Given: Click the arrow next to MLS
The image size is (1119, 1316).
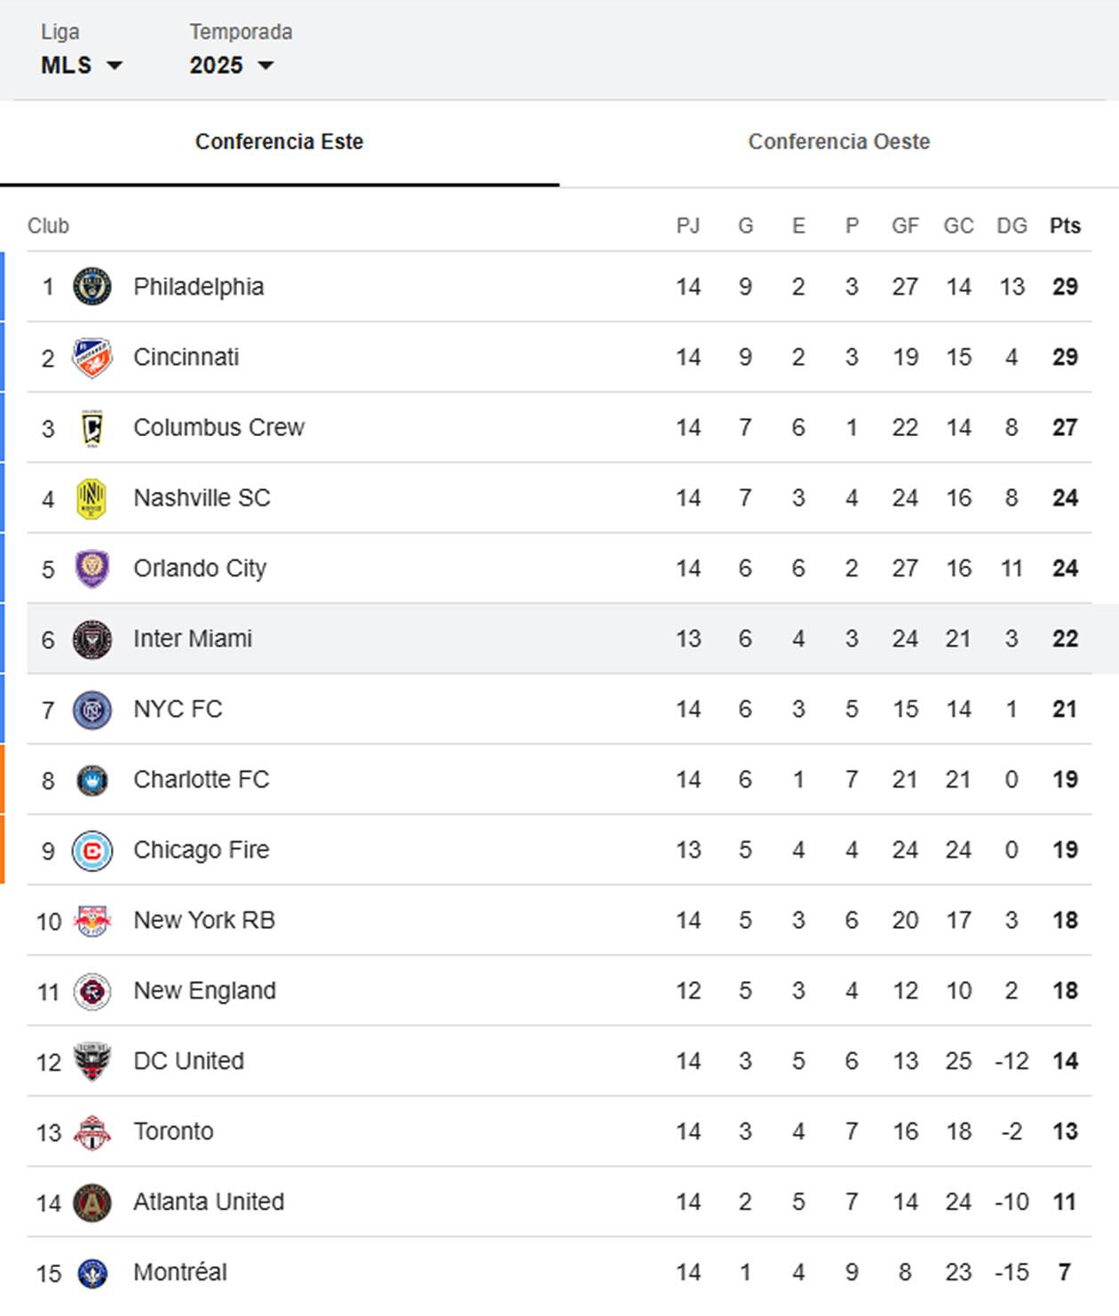Looking at the screenshot, I should pyautogui.click(x=116, y=64).
